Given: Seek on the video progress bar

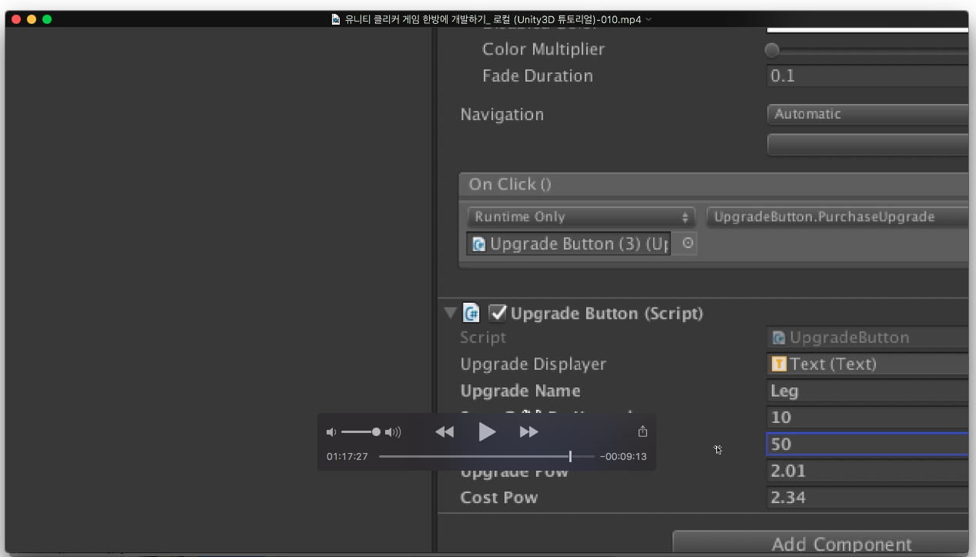Looking at the screenshot, I should click(486, 457).
